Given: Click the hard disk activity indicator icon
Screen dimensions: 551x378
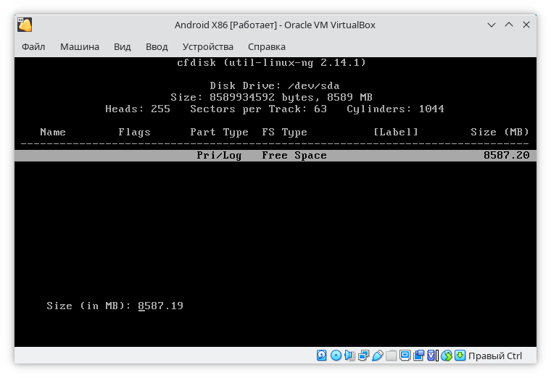Looking at the screenshot, I should pos(323,356).
